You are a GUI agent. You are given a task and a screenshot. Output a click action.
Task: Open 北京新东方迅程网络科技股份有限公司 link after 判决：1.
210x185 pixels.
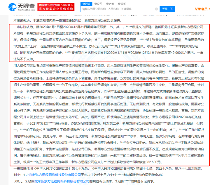tap(53, 175)
